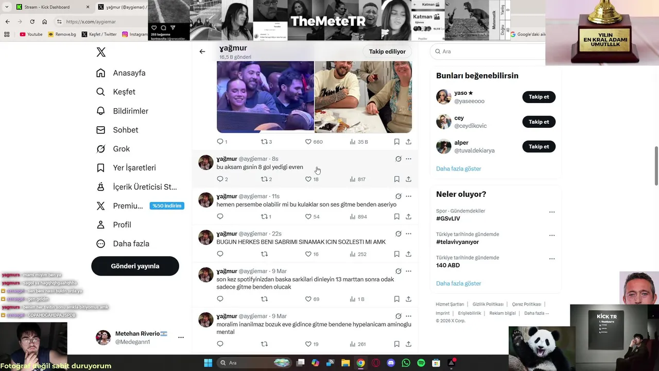This screenshot has width=659, height=371.
Task: Open Youtube bookmark in bookmarks bar
Action: pos(31,35)
